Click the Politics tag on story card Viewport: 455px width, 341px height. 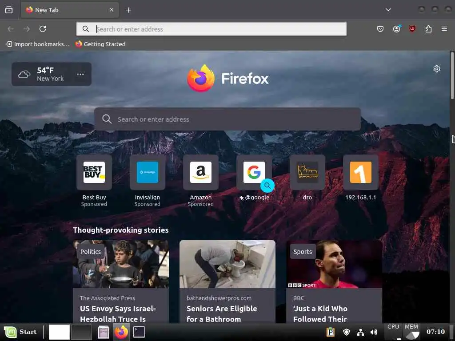pyautogui.click(x=91, y=252)
